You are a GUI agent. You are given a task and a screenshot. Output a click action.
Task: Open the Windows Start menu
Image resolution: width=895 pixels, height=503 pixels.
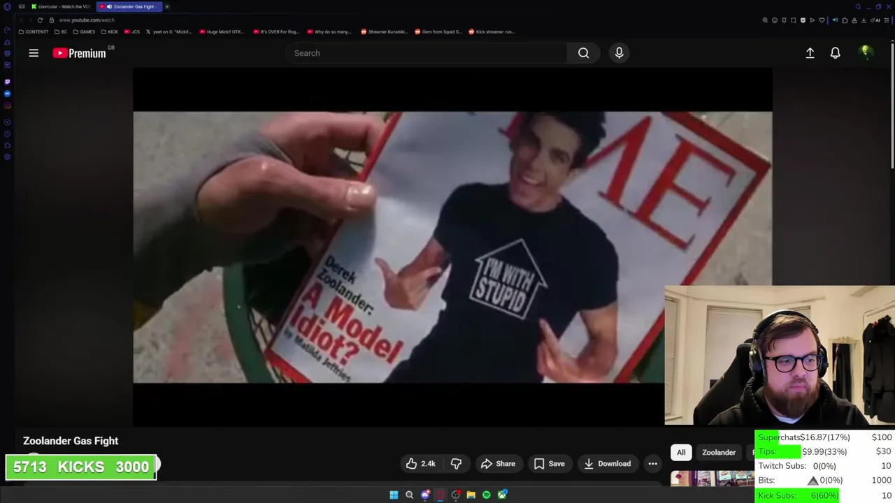pos(394,495)
